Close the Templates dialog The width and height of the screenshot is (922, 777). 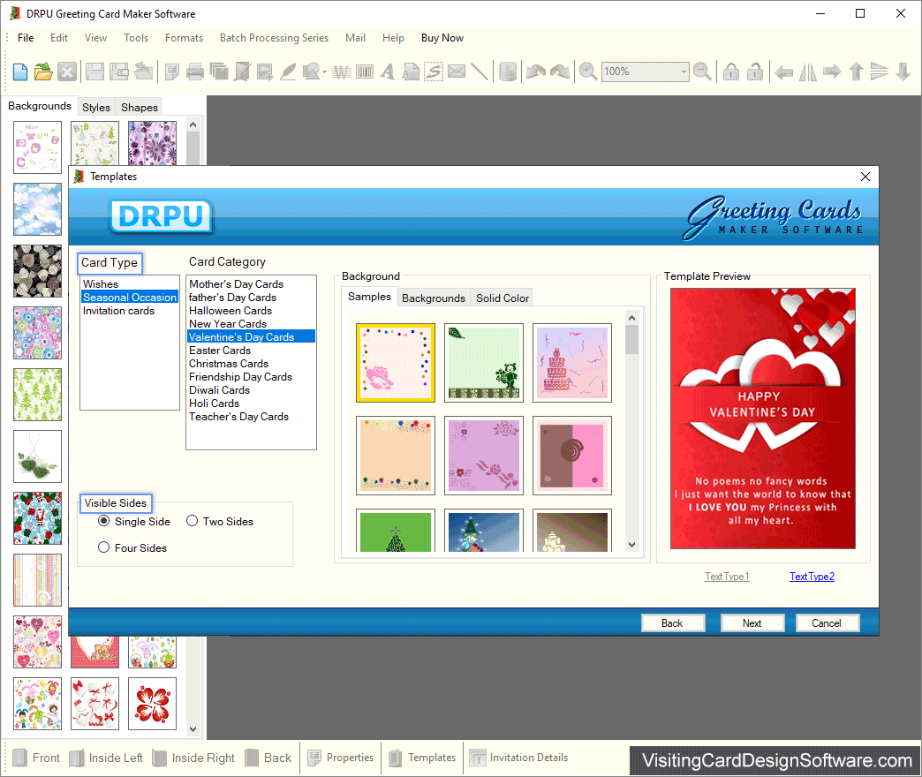coord(865,177)
